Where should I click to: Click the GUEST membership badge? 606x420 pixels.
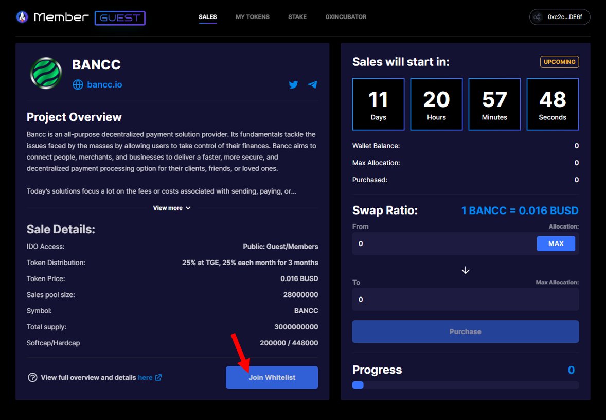(x=120, y=18)
